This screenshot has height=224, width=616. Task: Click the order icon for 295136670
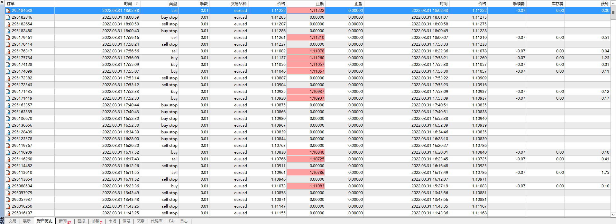8,119
